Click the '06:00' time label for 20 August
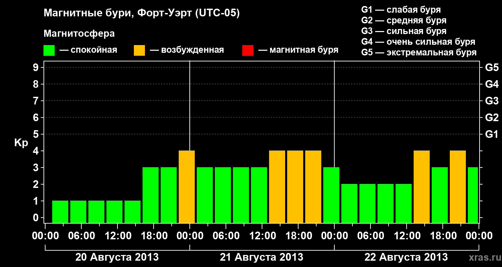 [x=81, y=236]
